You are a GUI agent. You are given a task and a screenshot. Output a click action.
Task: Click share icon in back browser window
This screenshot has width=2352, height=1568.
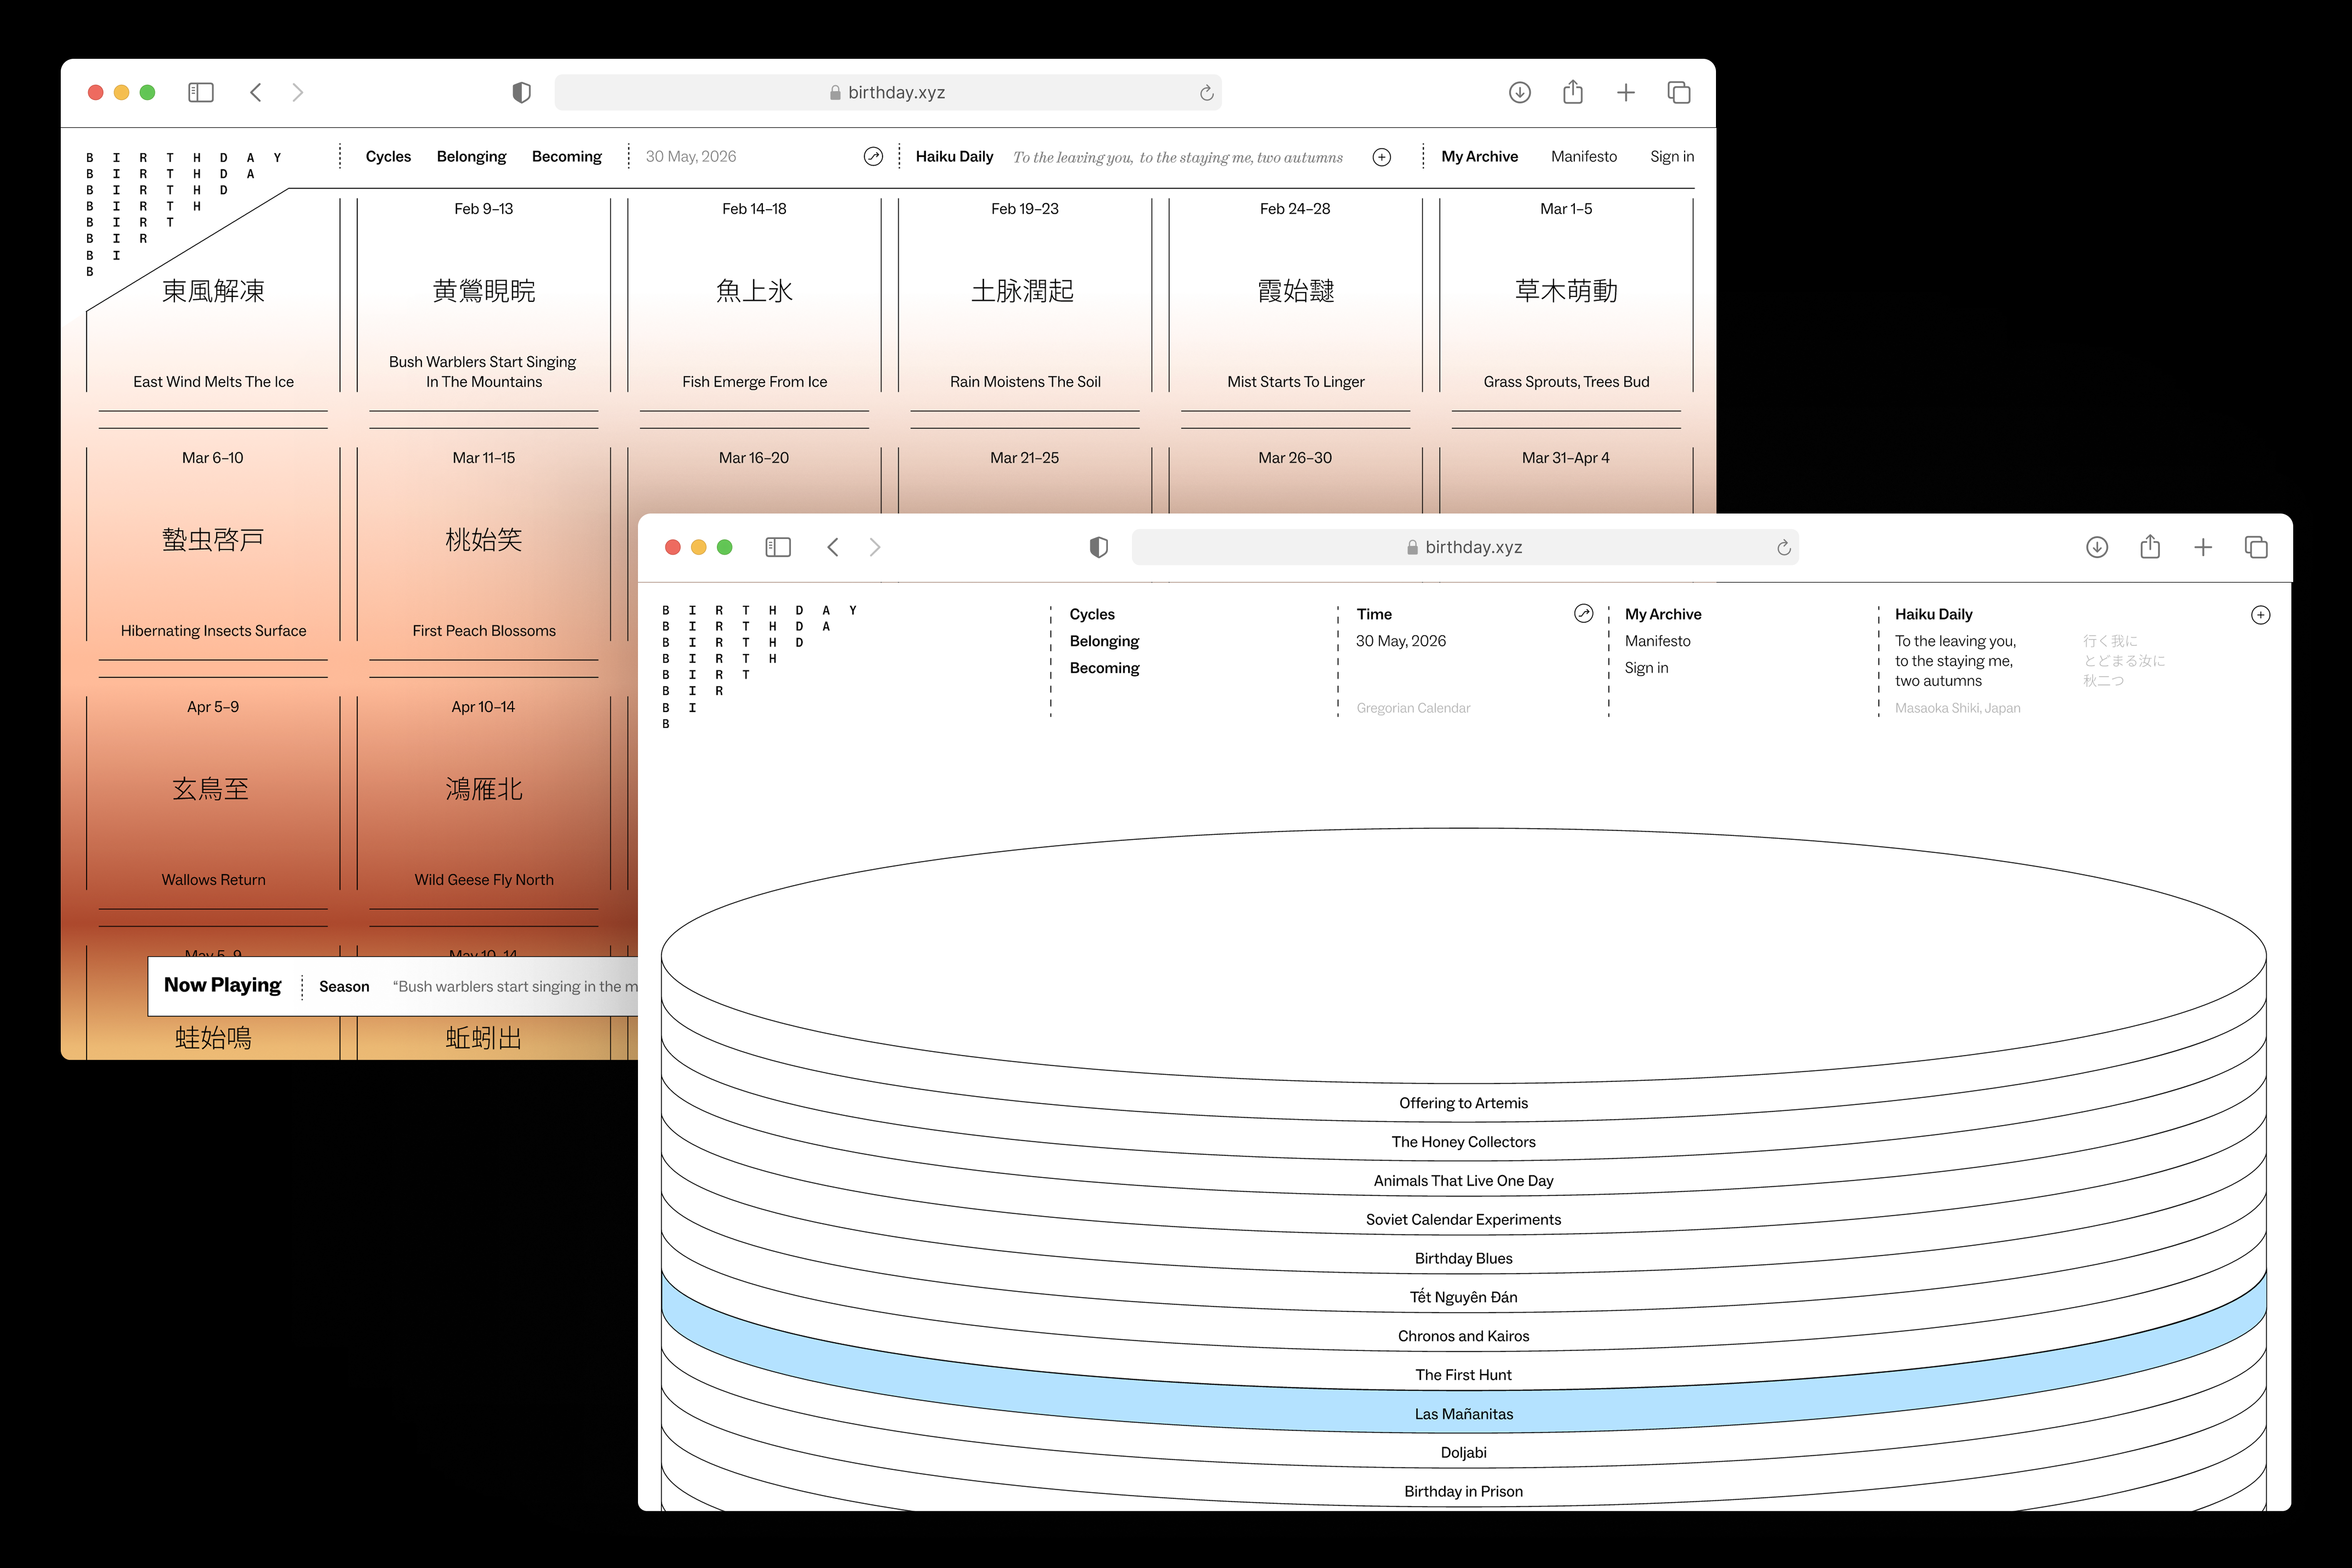tap(1573, 91)
